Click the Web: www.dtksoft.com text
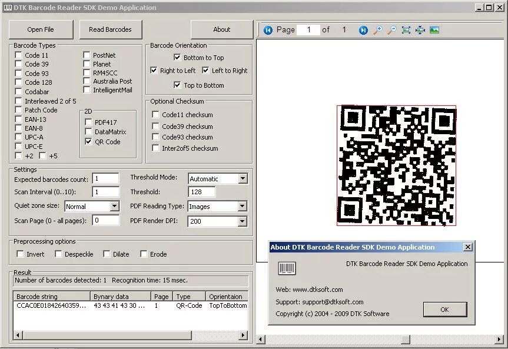The width and height of the screenshot is (508, 349). (x=309, y=290)
